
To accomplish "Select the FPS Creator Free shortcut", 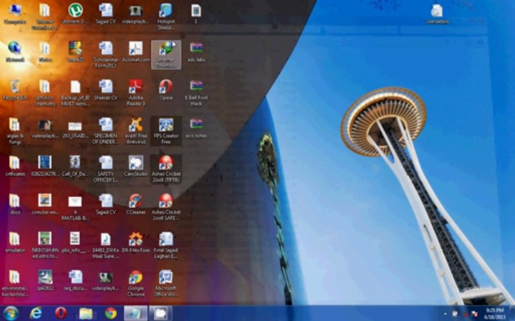I will tap(166, 131).
